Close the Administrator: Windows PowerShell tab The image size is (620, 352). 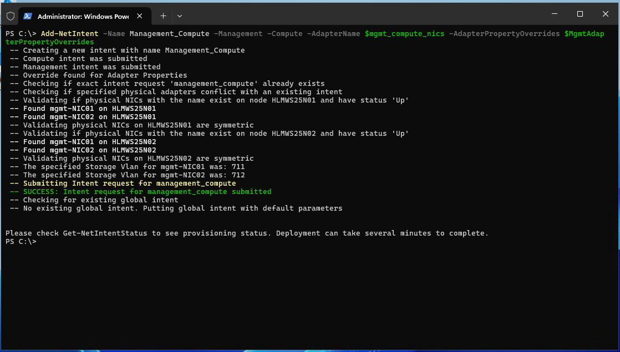click(x=141, y=16)
